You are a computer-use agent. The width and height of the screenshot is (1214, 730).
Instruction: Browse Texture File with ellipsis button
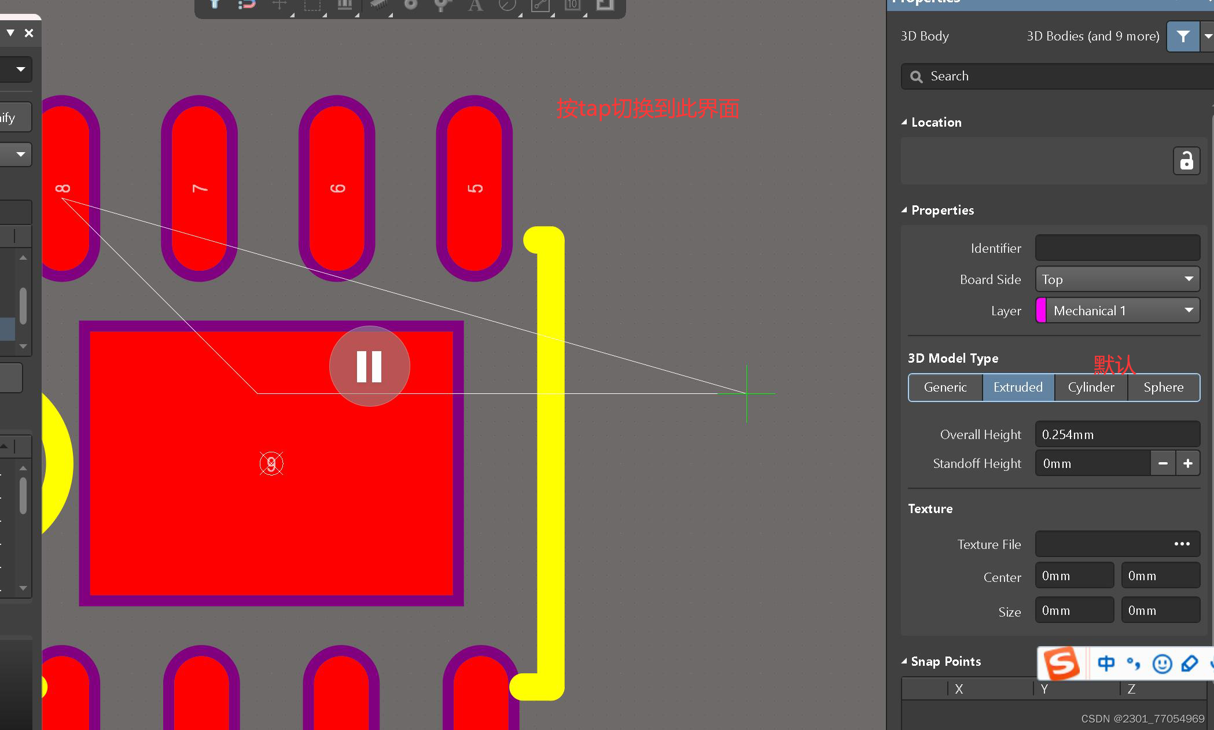(1182, 544)
